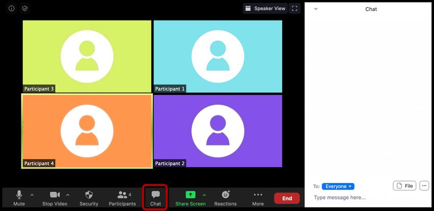The width and height of the screenshot is (434, 211).
Task: Open Reactions emoji menu
Action: tap(226, 198)
